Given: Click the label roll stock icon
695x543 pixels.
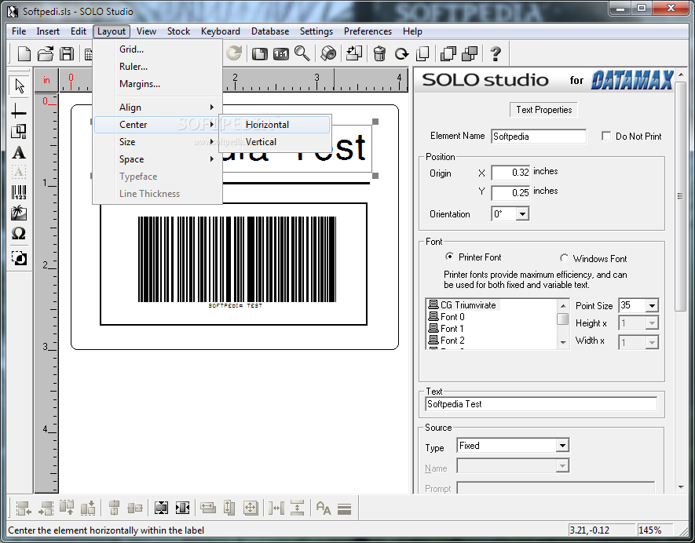Looking at the screenshot, I should tap(328, 53).
